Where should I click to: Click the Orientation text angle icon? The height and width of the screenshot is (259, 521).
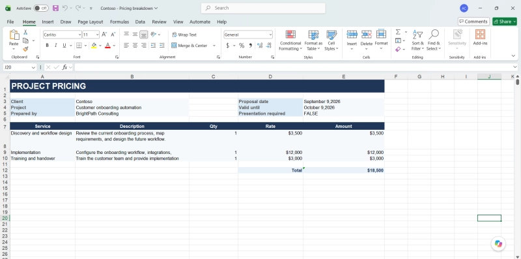pyautogui.click(x=153, y=35)
